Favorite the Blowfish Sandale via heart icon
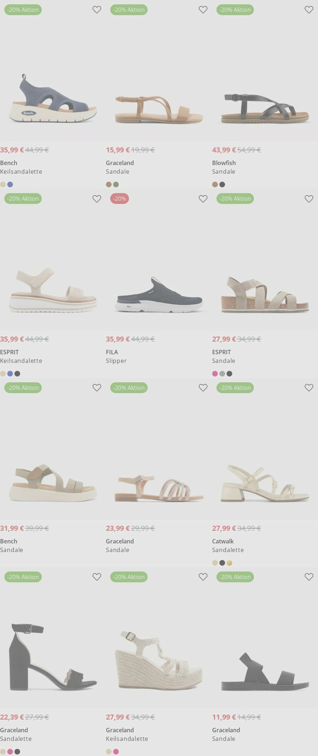 (x=309, y=10)
